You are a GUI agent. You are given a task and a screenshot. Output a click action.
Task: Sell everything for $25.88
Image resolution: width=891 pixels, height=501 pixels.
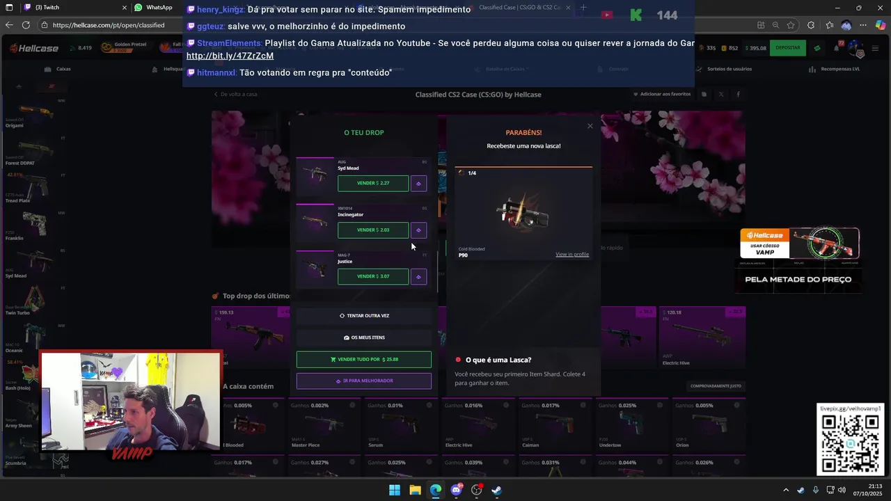coord(364,360)
